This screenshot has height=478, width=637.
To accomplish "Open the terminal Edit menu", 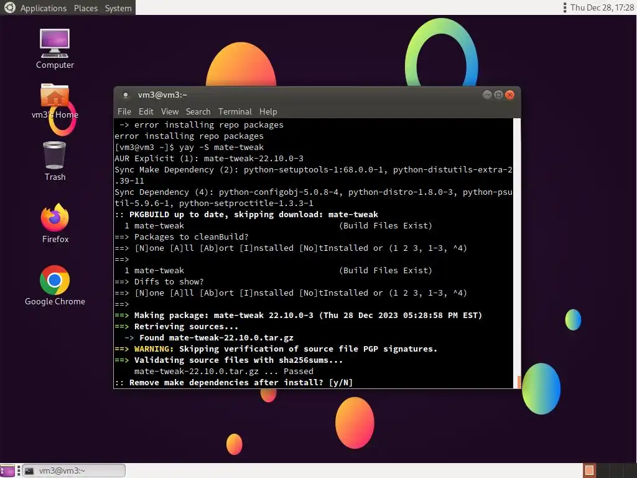I will 146,111.
